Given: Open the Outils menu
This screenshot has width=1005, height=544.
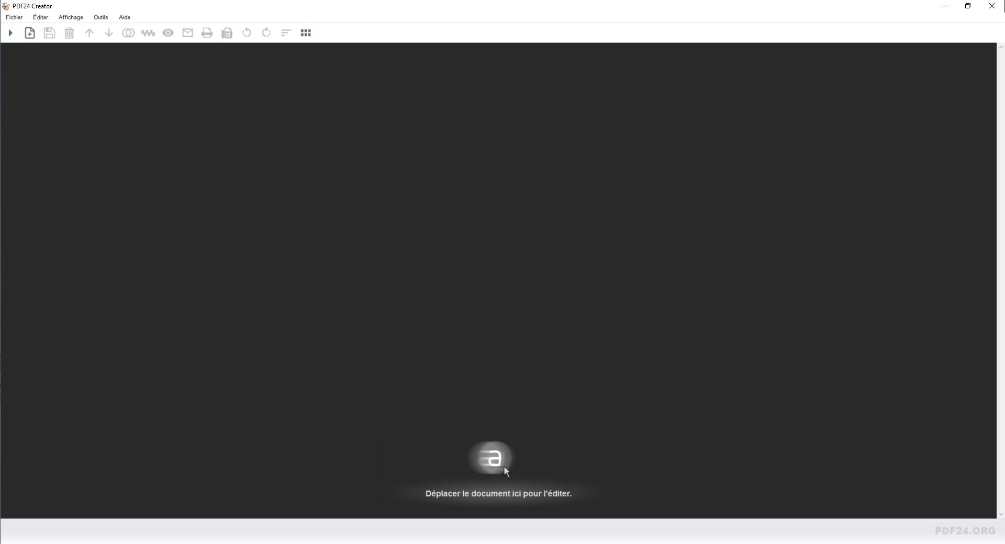Looking at the screenshot, I should tap(100, 17).
